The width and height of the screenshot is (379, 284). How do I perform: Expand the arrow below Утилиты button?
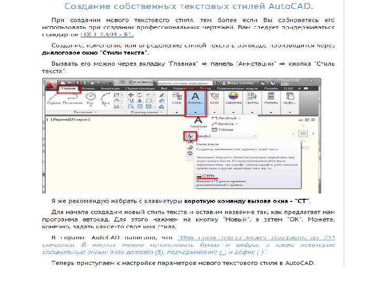coord(271,113)
